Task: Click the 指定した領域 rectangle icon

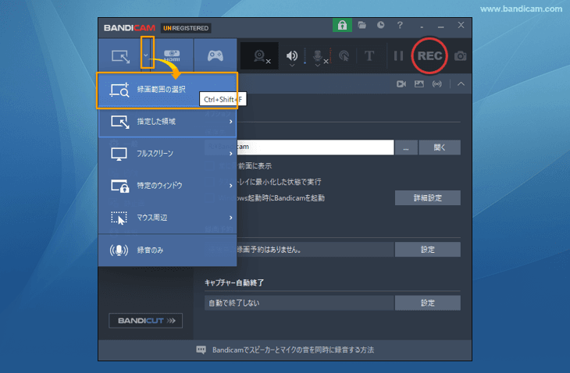Action: tap(120, 122)
